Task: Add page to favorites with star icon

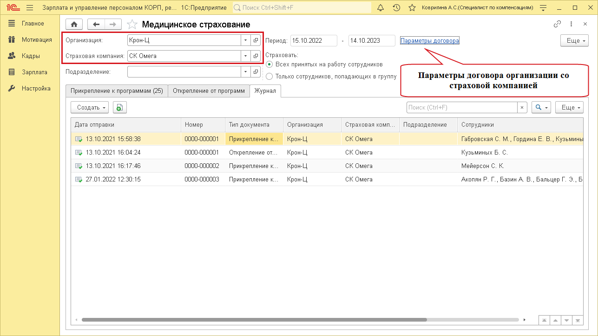Action: pos(132,25)
